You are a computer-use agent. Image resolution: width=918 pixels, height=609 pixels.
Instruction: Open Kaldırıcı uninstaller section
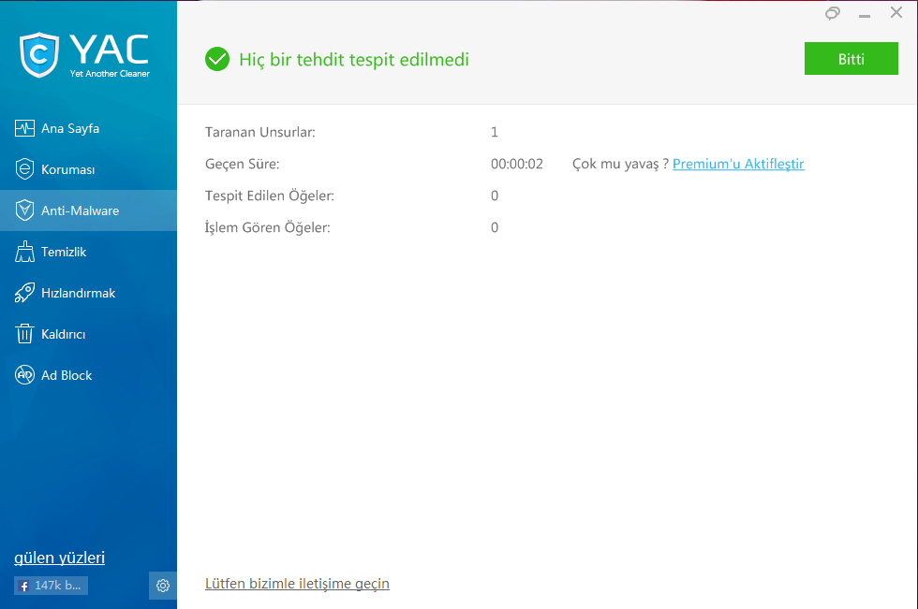click(x=88, y=334)
